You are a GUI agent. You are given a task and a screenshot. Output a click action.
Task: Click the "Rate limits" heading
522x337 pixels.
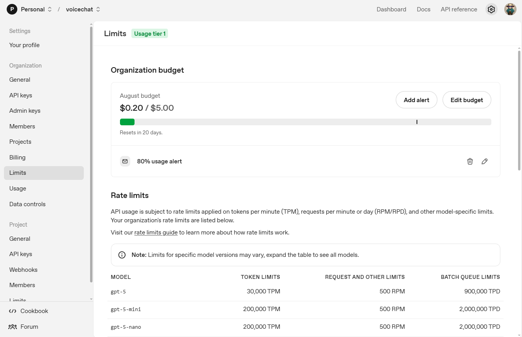[x=130, y=195]
